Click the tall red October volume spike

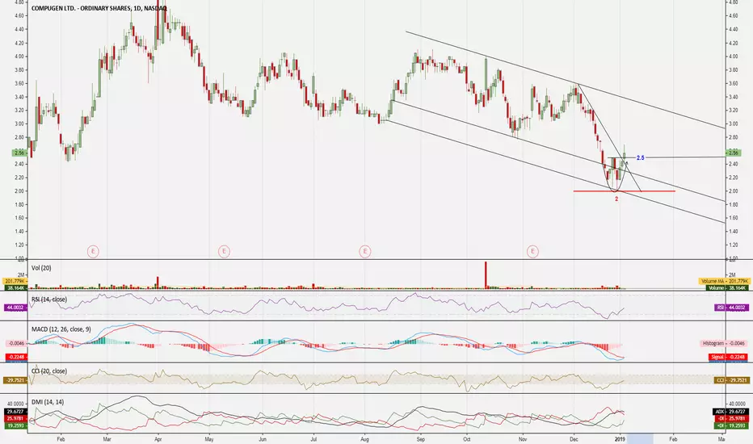coord(486,274)
